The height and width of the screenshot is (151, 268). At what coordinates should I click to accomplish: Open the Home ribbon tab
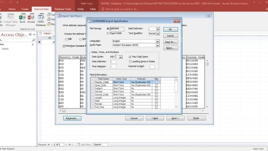tap(12, 9)
